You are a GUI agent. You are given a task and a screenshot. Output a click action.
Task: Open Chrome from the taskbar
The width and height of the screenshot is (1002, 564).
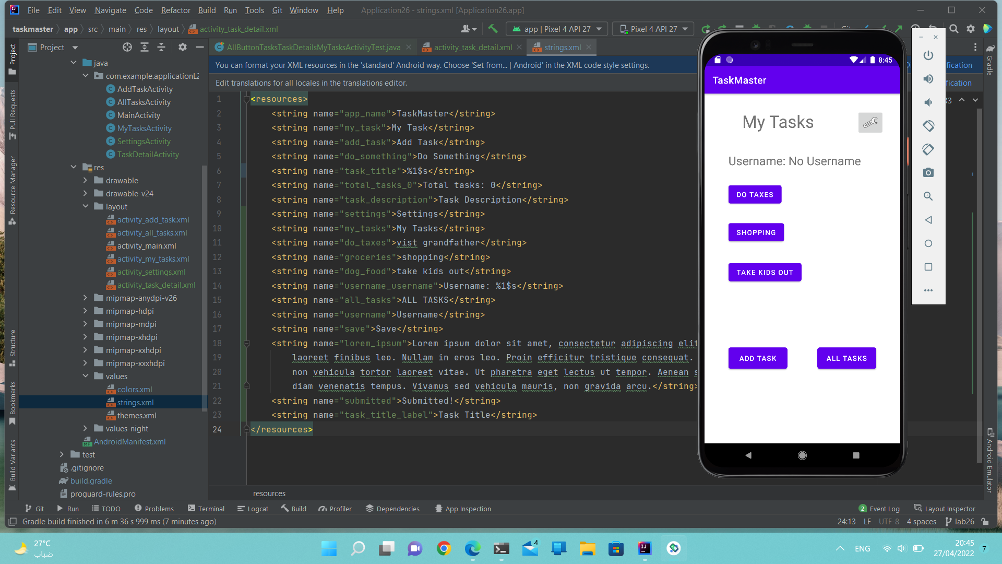coord(444,548)
